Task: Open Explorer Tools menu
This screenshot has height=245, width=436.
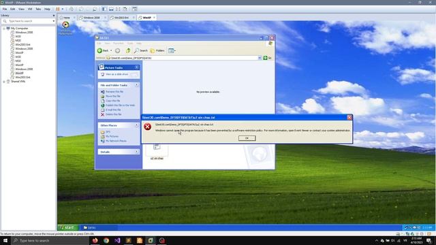Action: [x=130, y=44]
